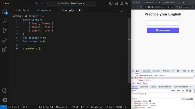Screen dimensions: 195x109
Task: Open the notifications bell in status bar
Action: 126,107
